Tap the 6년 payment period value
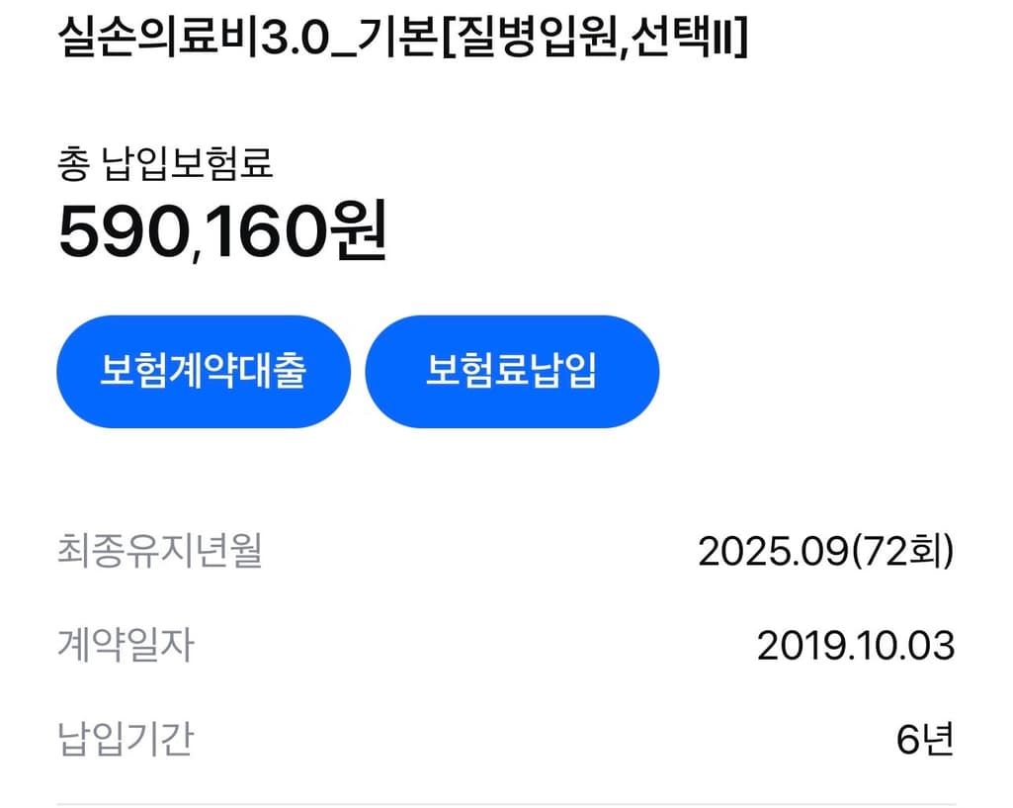Image resolution: width=1013 pixels, height=808 pixels. click(x=925, y=739)
